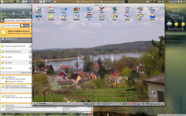This screenshot has height=116, width=186.
Task: Open the Kalender calendar icon
Action: click(x=51, y=17)
